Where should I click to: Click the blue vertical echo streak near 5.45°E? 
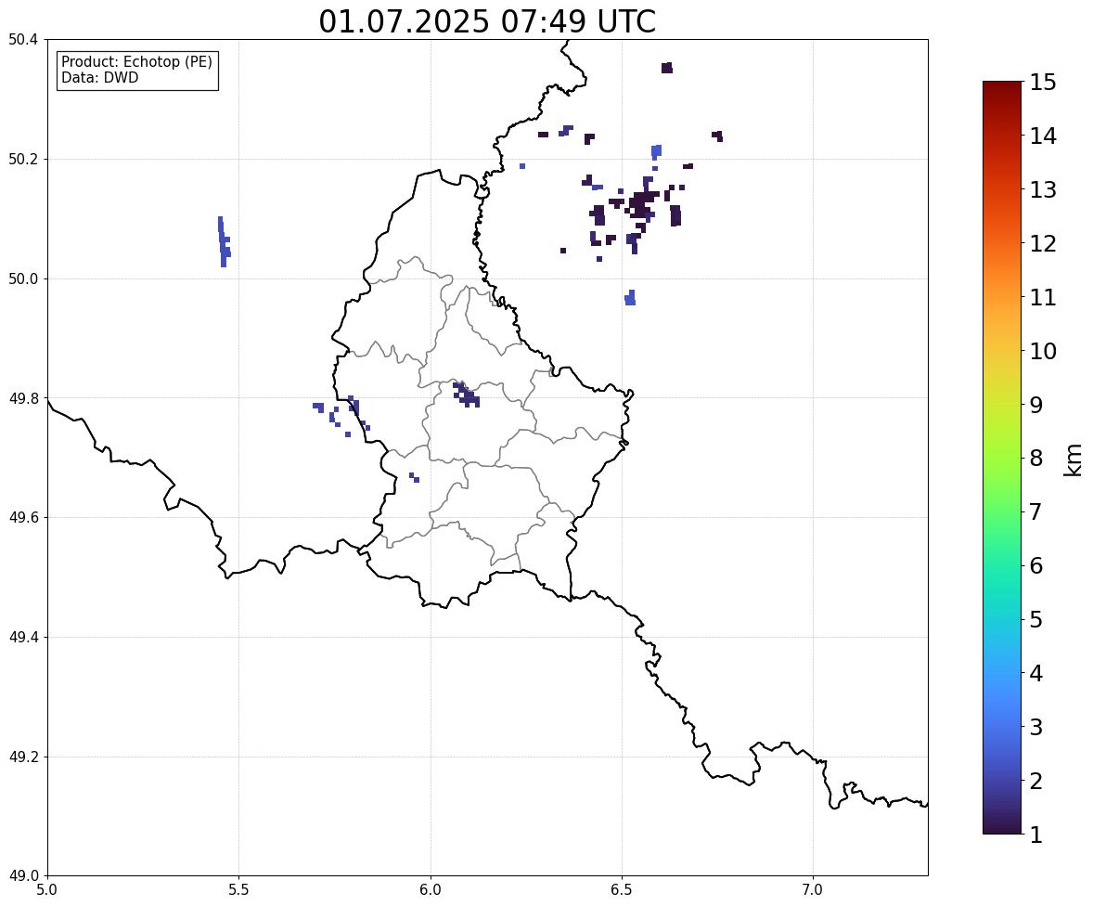224,242
